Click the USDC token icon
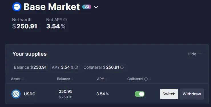The image size is (211, 107). coord(16,94)
